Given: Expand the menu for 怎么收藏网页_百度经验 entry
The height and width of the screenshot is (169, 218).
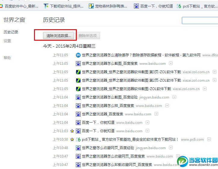Looking at the screenshot, I should pyautogui.click(x=171, y=148).
